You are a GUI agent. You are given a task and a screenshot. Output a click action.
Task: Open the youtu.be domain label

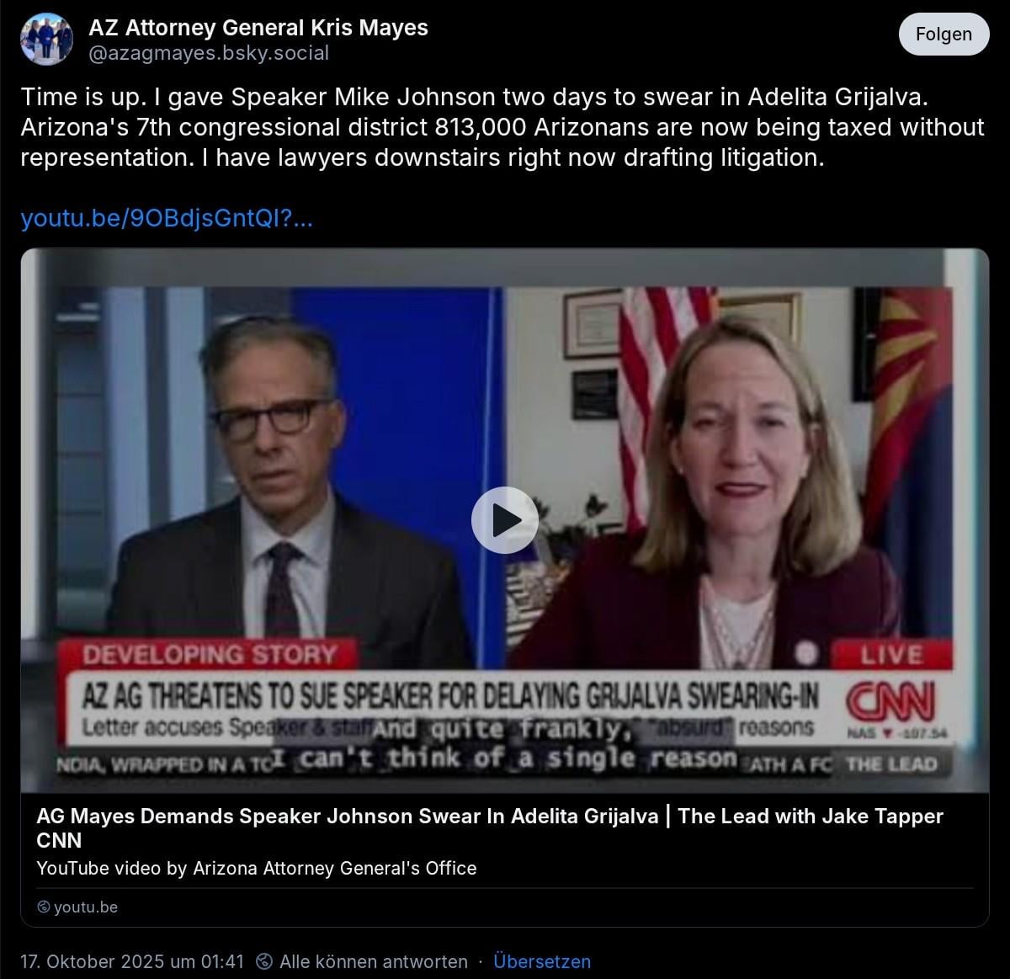point(86,907)
